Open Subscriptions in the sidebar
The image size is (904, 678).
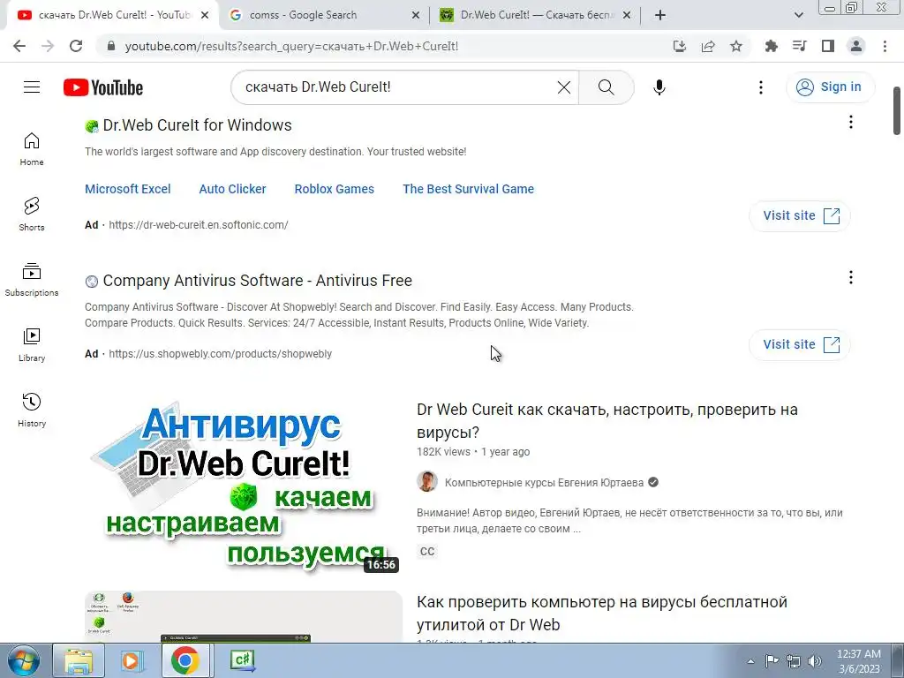(32, 280)
